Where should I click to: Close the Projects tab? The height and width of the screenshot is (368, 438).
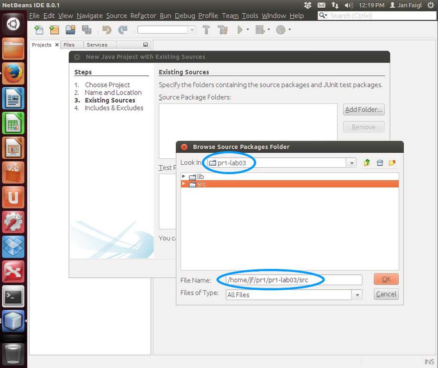point(57,45)
